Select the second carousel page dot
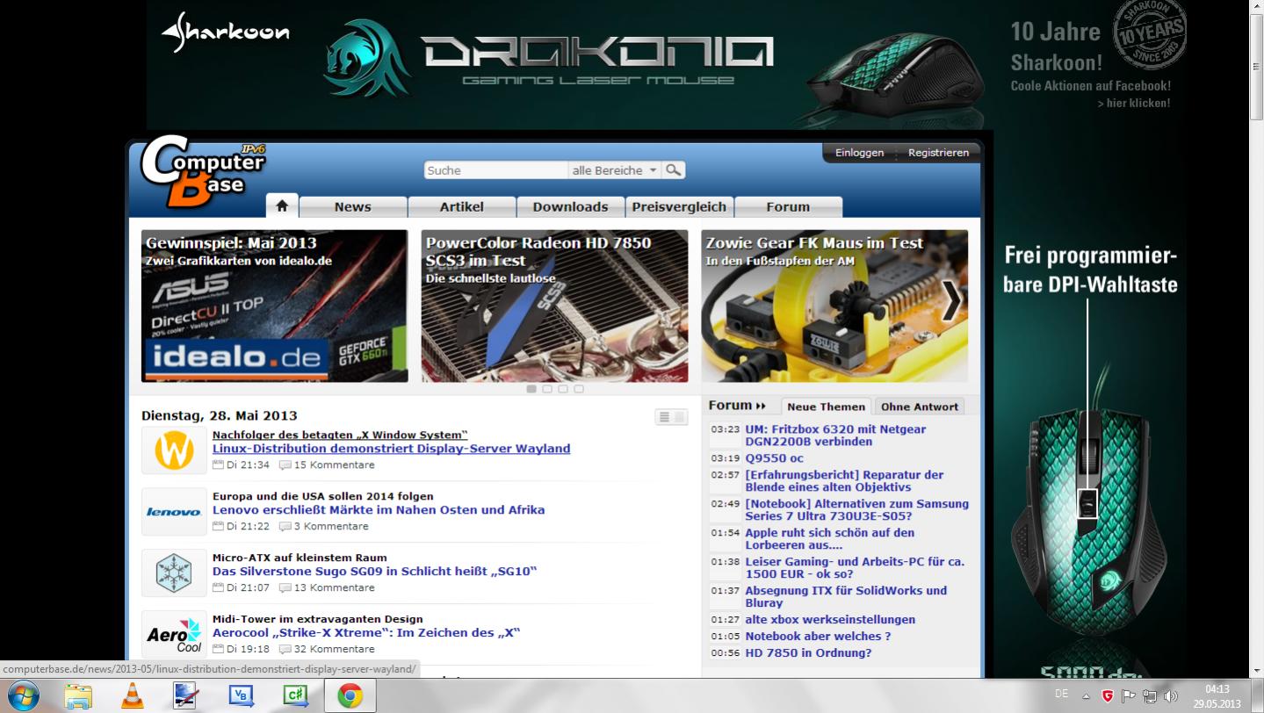This screenshot has height=713, width=1264. pyautogui.click(x=547, y=388)
